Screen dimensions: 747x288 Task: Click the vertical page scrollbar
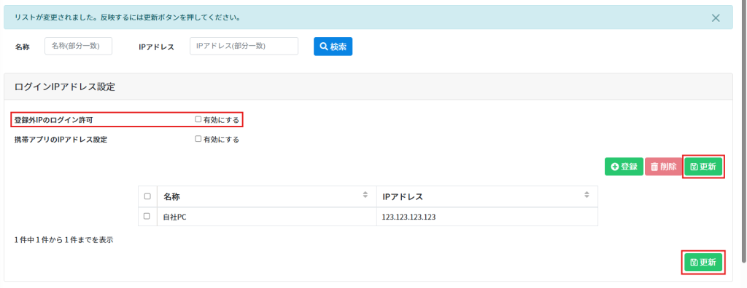pos(744,131)
